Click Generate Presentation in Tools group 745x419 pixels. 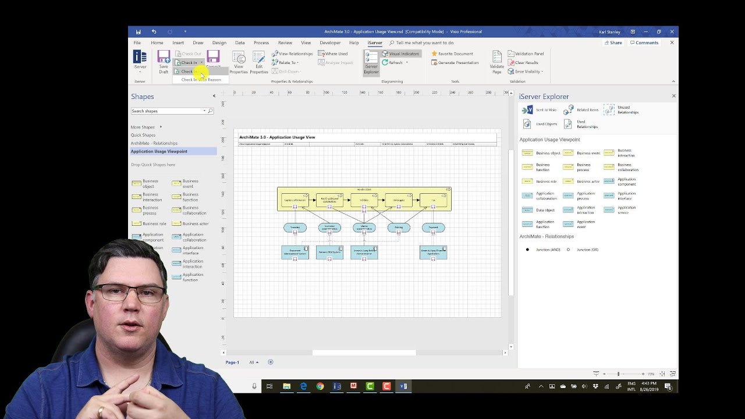(455, 62)
